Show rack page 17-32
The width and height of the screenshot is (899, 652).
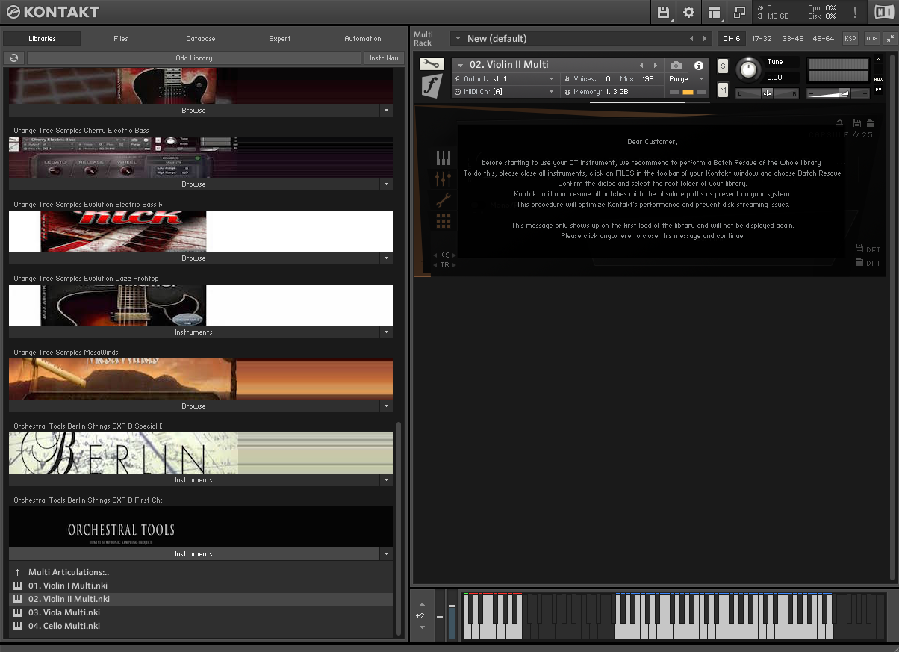point(762,38)
